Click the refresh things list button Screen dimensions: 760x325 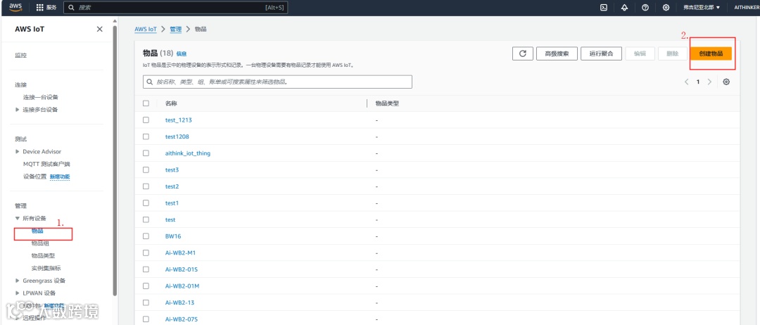(522, 53)
